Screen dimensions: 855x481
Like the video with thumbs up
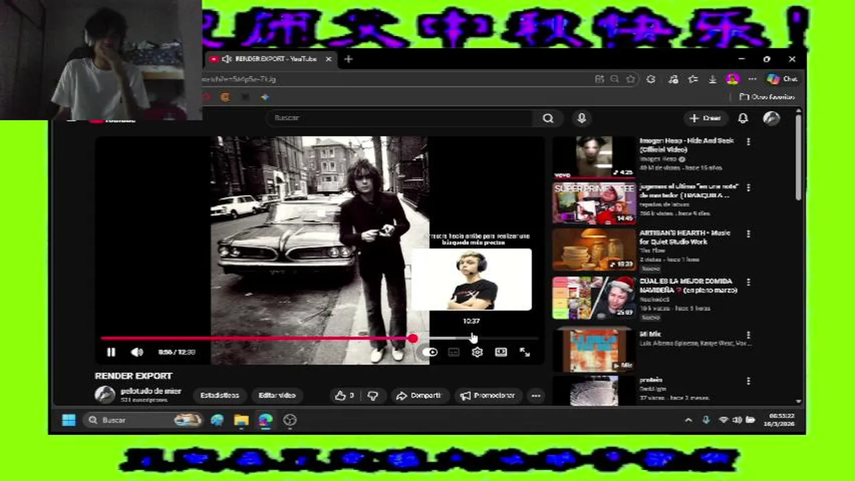pyautogui.click(x=345, y=395)
